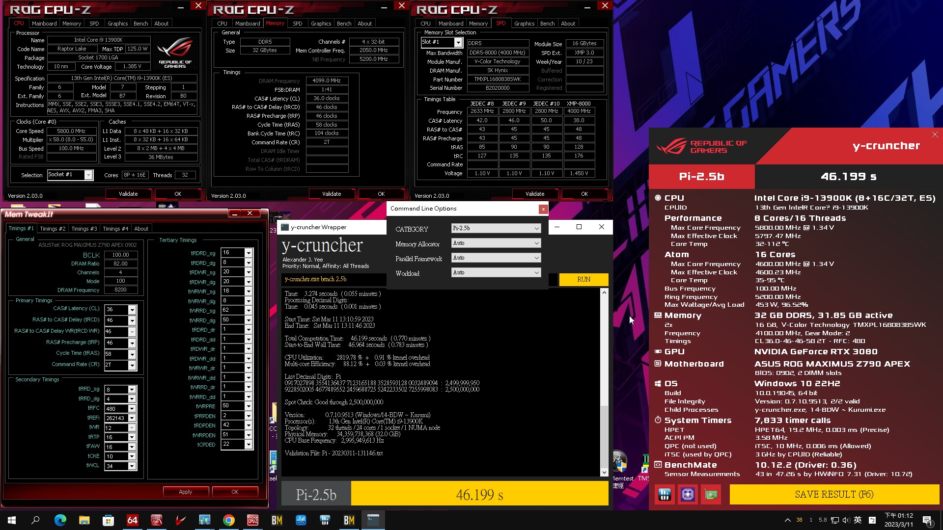The height and width of the screenshot is (530, 943).
Task: Expand tRFC dropdown in MemTweakIt
Action: click(x=132, y=409)
